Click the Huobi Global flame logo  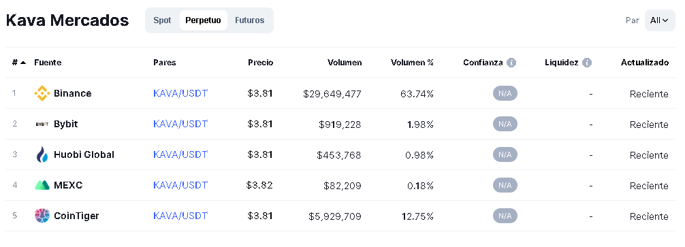click(42, 155)
